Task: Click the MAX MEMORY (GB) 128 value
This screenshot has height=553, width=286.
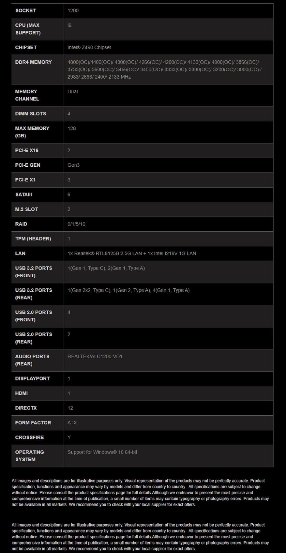Action: (72, 128)
